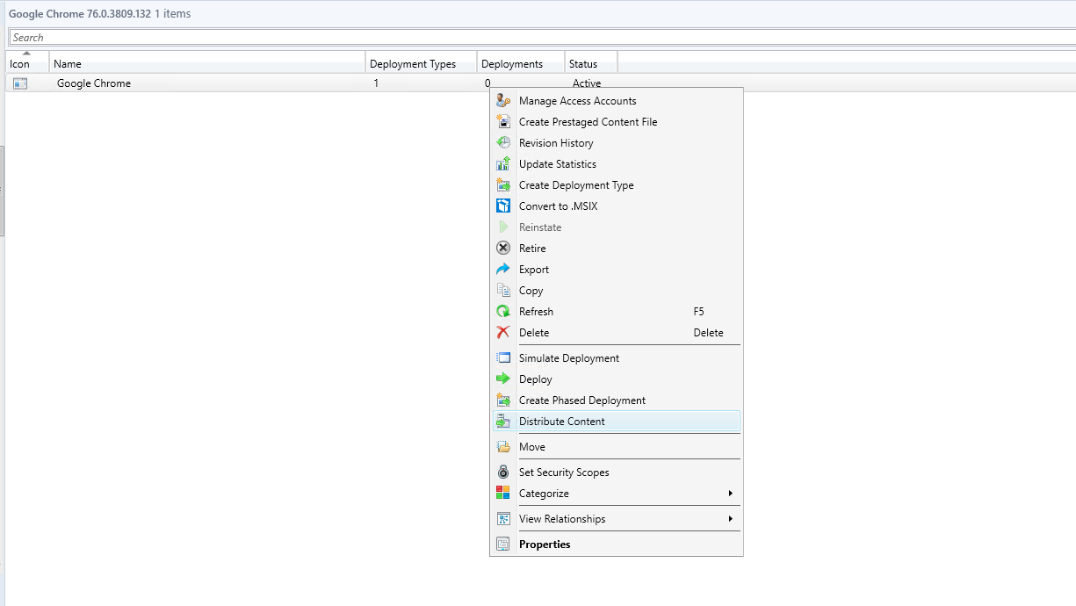The height and width of the screenshot is (606, 1076).
Task: Click the greyed Reinstate icon
Action: point(503,227)
